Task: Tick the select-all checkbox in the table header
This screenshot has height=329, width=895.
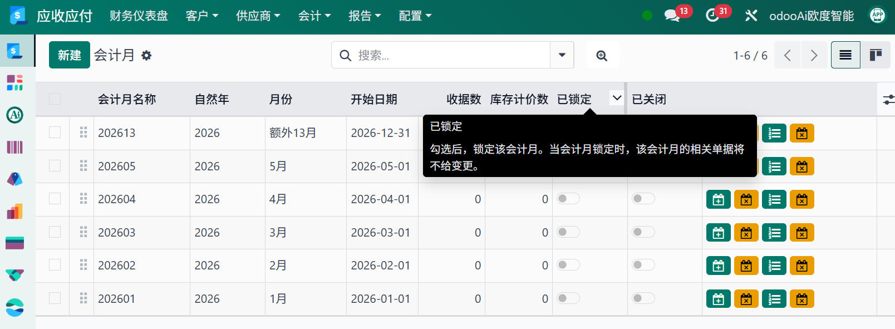Action: pos(55,99)
